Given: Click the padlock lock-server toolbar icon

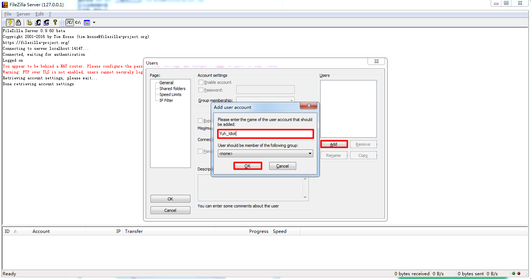Looking at the screenshot, I should (18, 23).
